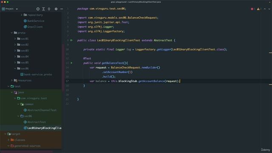The width and height of the screenshot is (272, 153).
Task: Go to previous highlighted problem arrow
Action: (265, 9)
